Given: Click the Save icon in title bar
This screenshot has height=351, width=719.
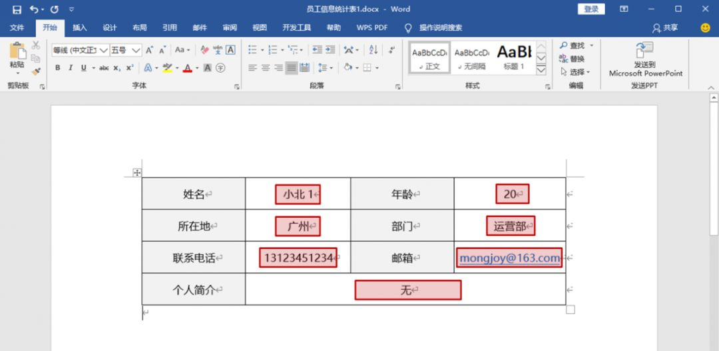Looking at the screenshot, I should 17,9.
